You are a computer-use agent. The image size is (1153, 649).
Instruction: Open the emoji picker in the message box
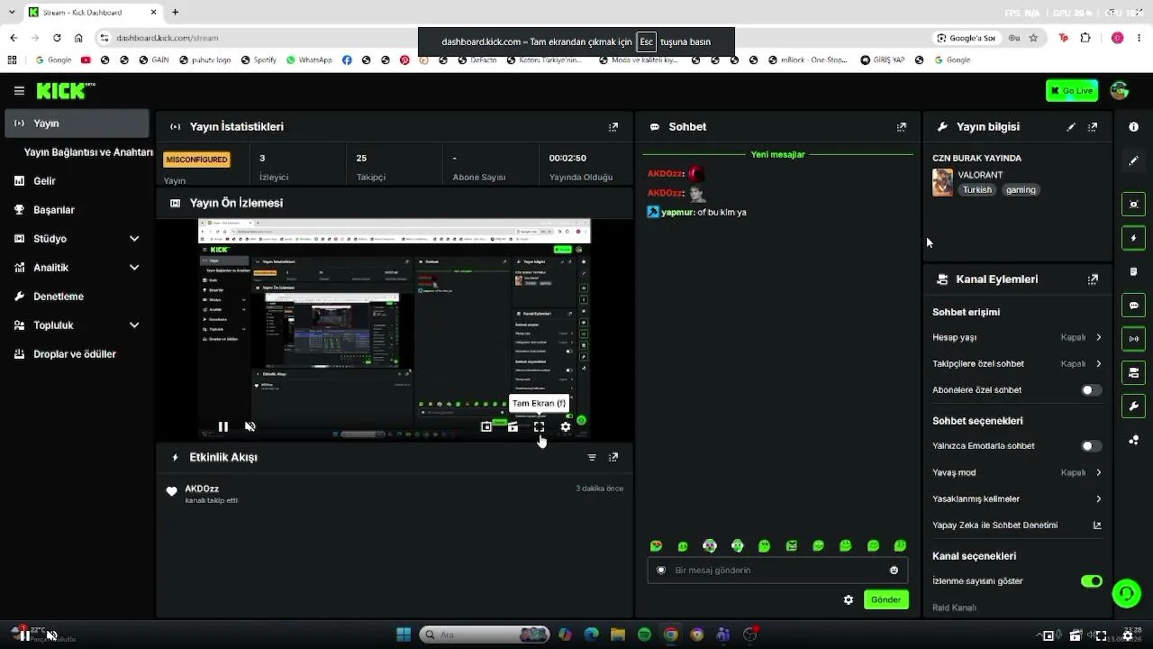(894, 570)
